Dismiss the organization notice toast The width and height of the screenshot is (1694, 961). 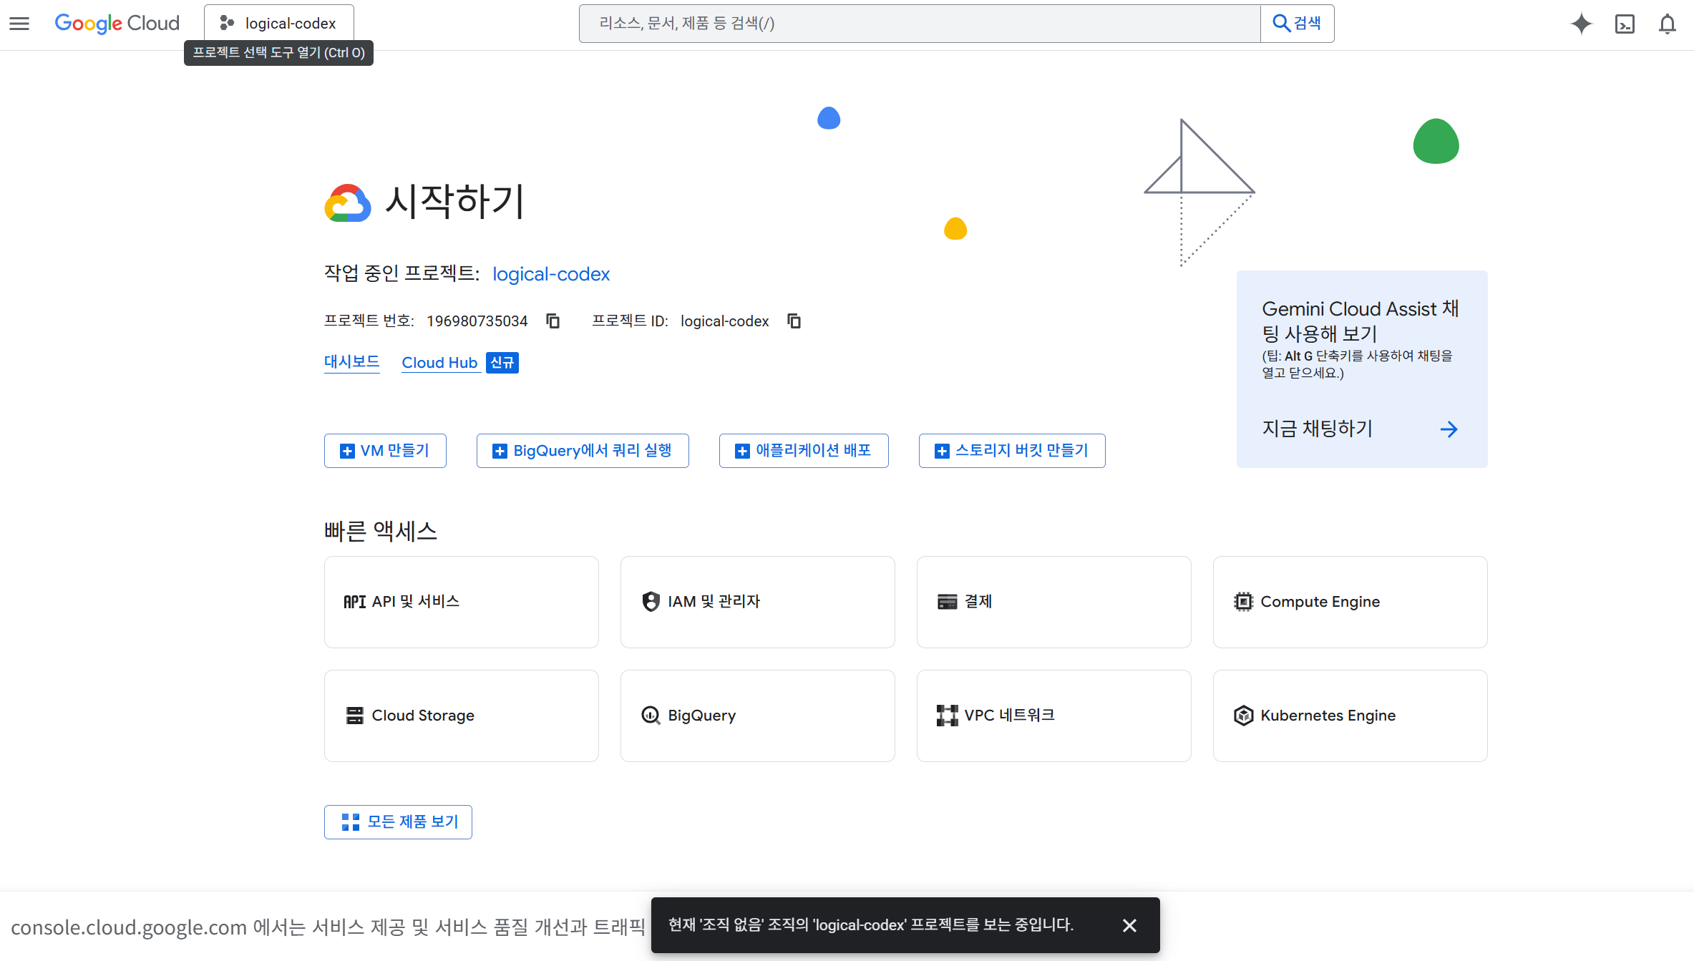pos(1129,925)
